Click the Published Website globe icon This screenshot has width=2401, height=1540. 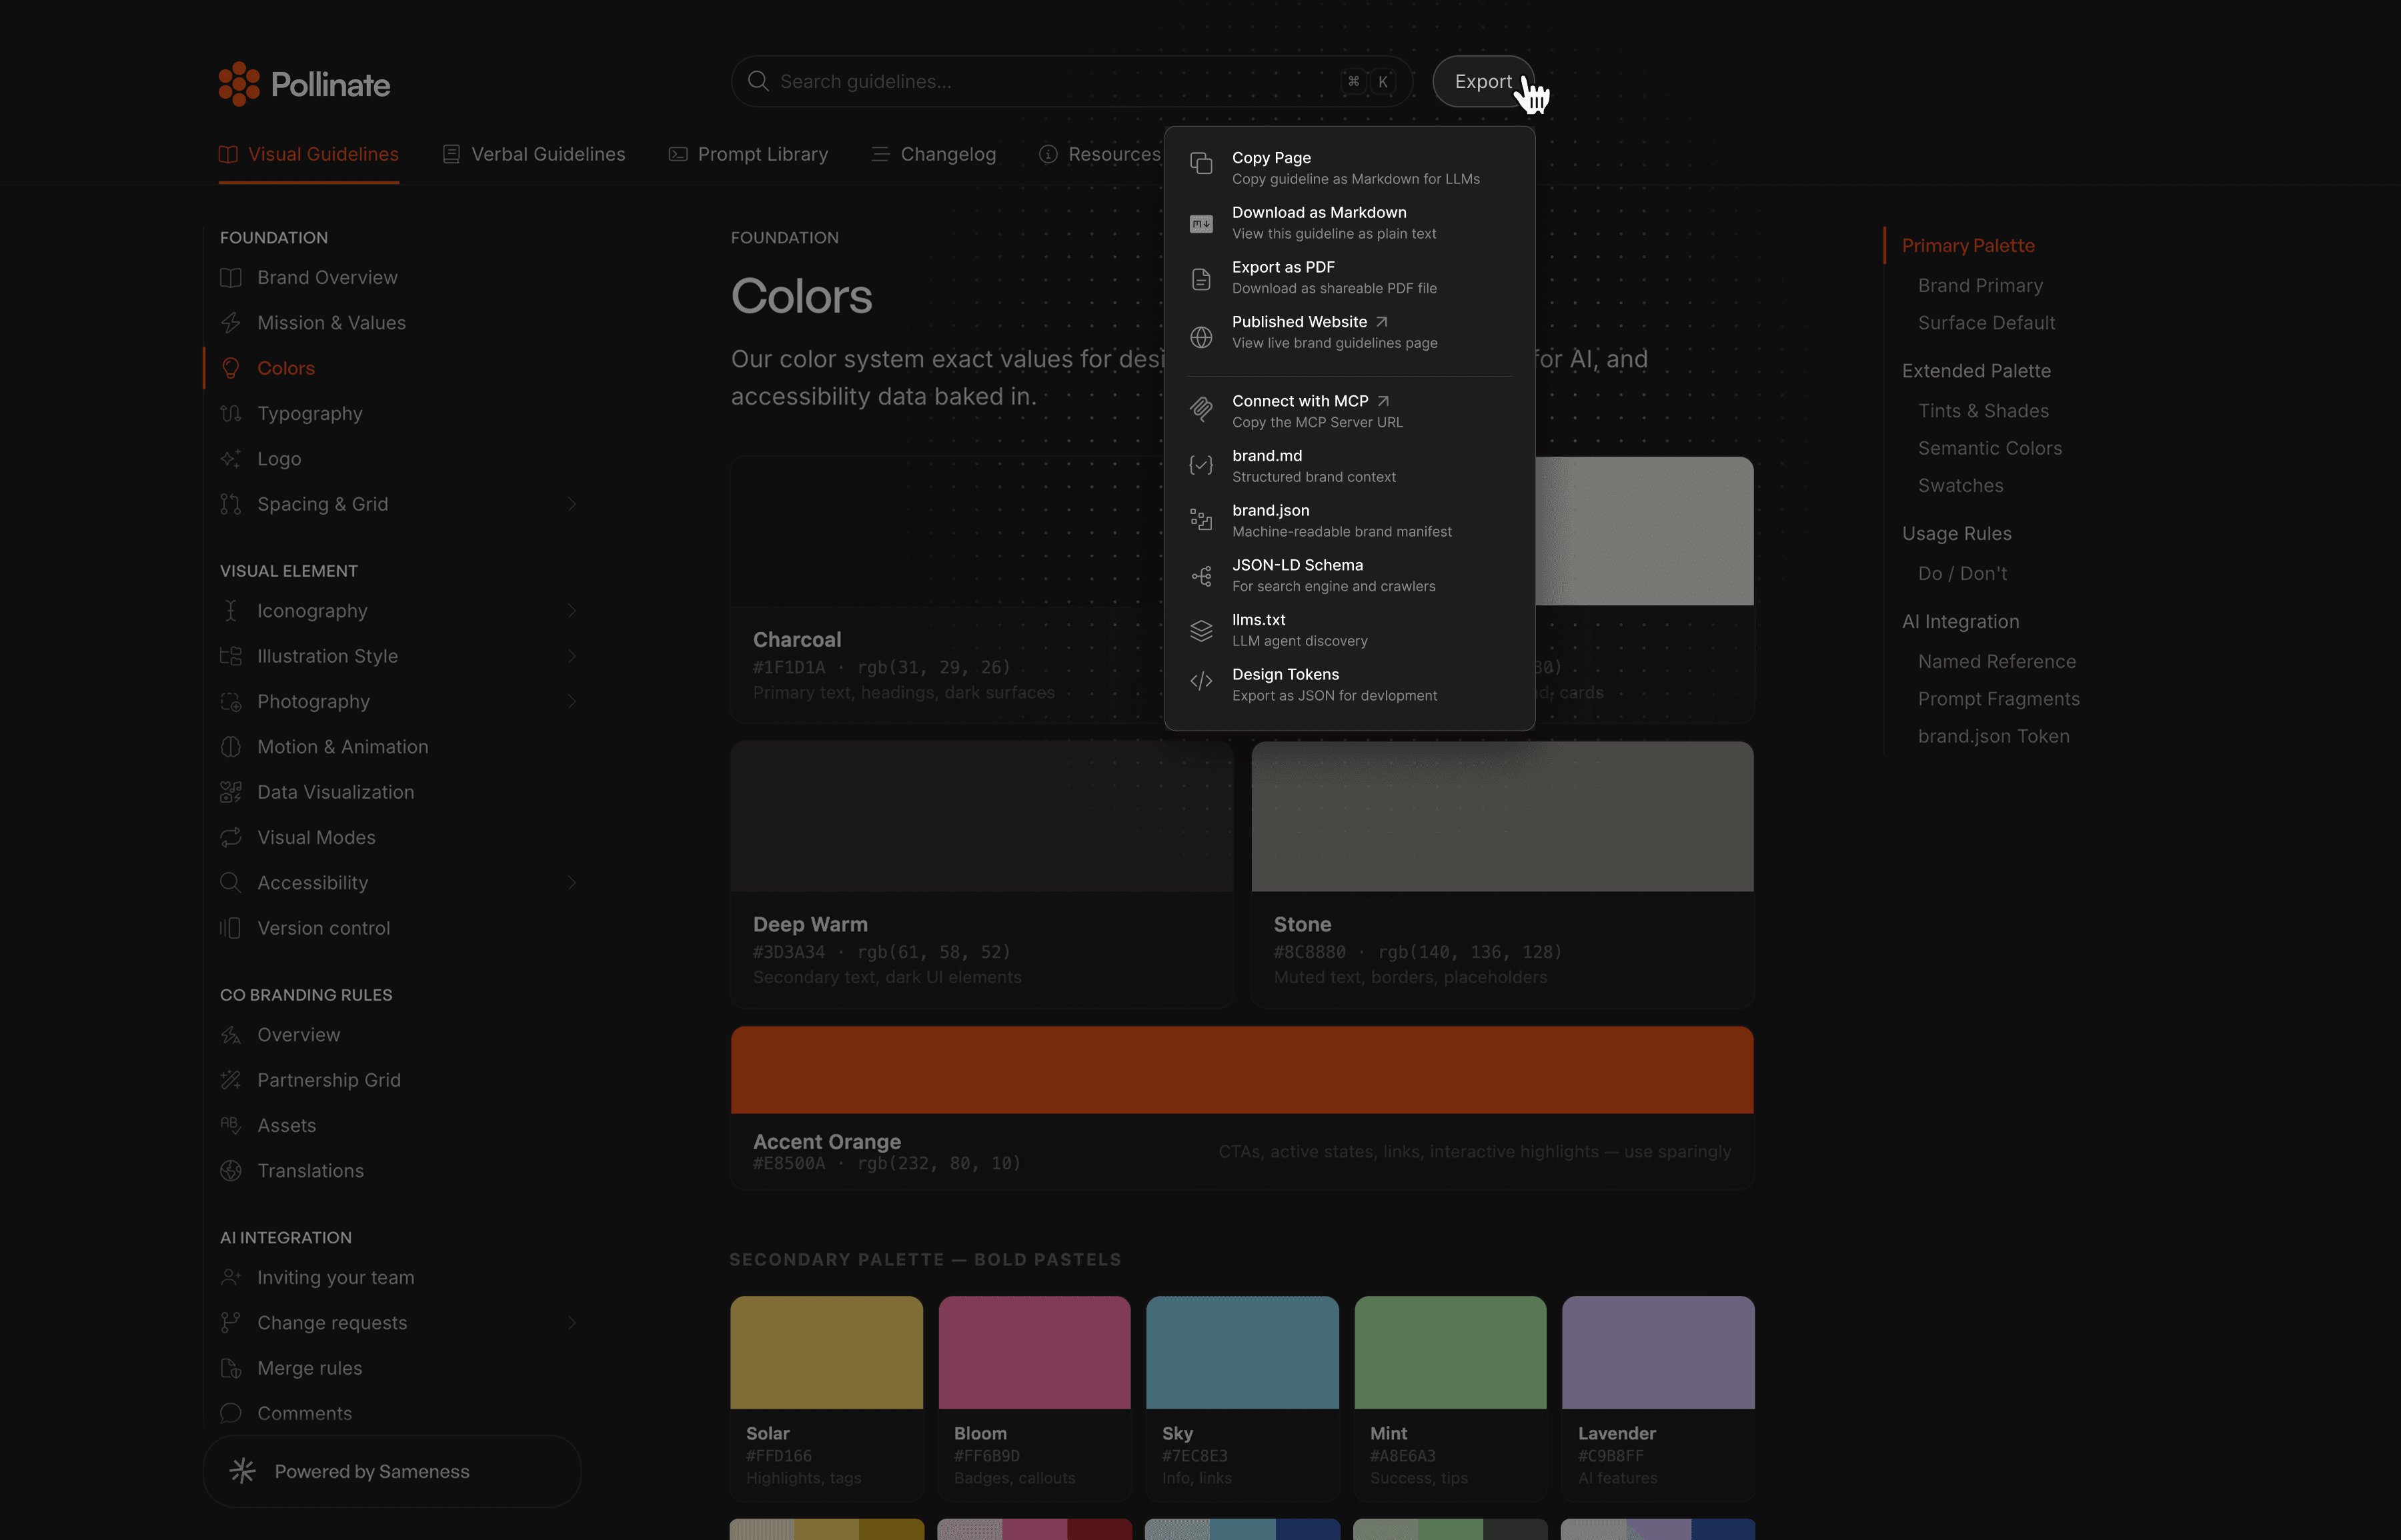click(x=1200, y=336)
